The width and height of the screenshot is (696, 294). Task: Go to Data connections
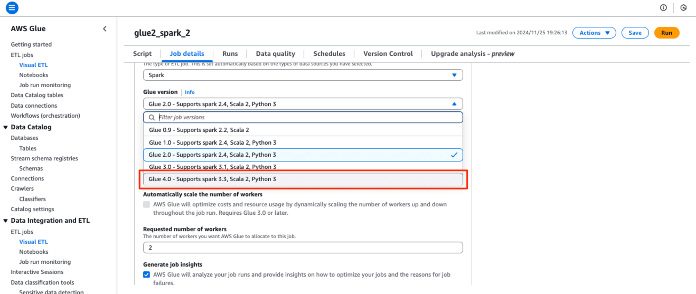(34, 106)
